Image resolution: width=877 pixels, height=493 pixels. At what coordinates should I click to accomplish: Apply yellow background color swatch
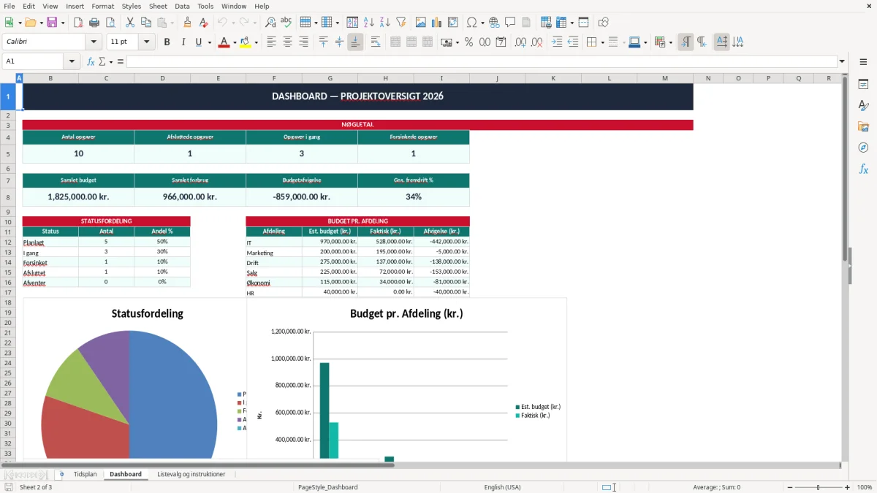coord(245,42)
